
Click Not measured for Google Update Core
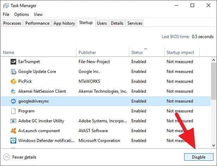click(180, 72)
